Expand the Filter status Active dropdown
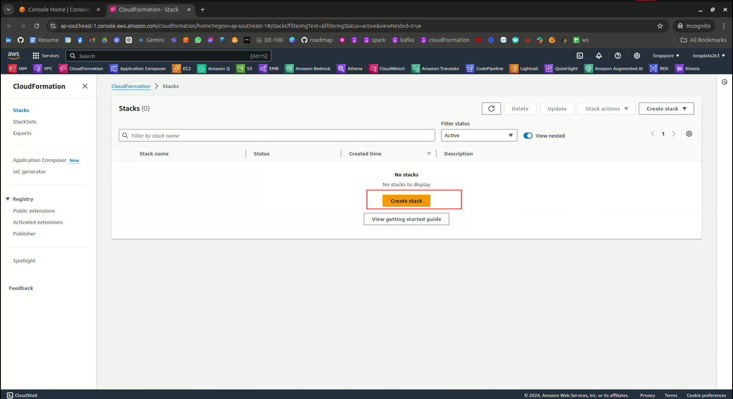Screen dimensions: 733x399 [479, 135]
